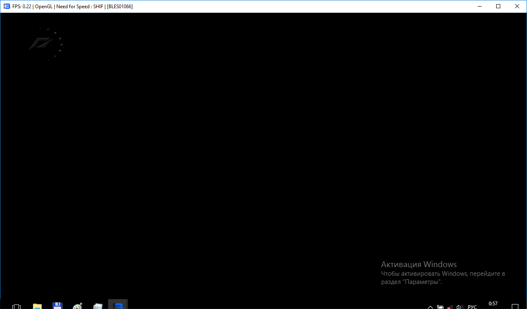Minimize the RPCS3 game window

[479, 6]
